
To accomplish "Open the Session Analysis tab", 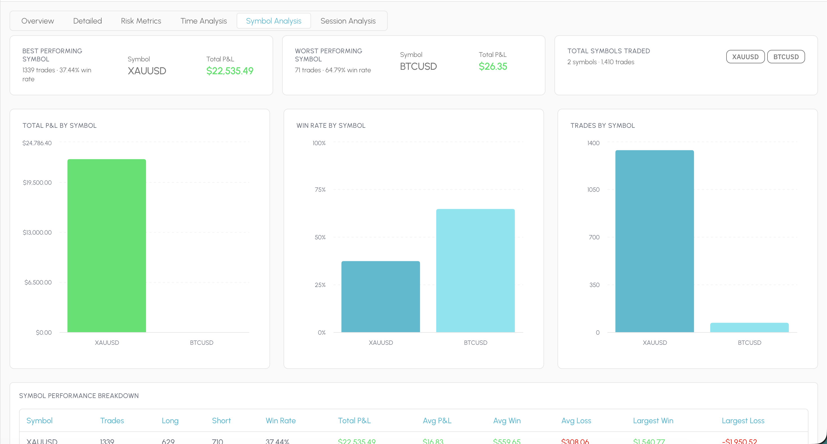I will [348, 21].
